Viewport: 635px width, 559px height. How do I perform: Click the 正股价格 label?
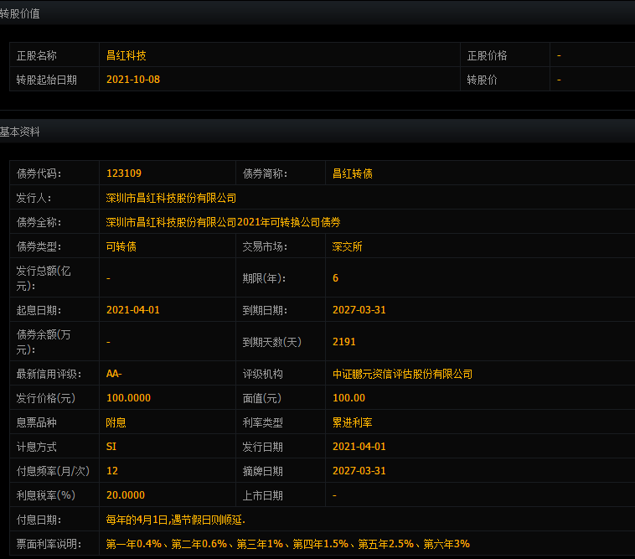coord(487,55)
